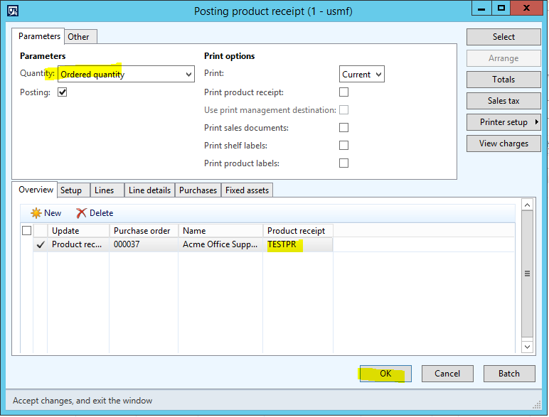
Task: Click the application icon in title bar
Action: (11, 11)
